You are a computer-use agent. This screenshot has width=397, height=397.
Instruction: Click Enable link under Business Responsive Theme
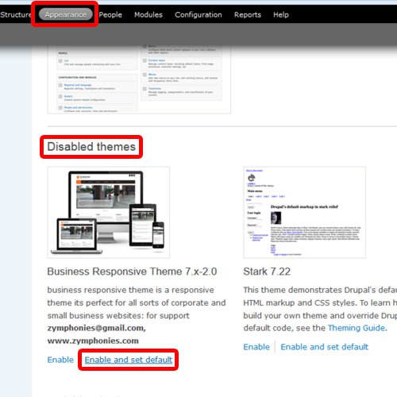click(60, 360)
